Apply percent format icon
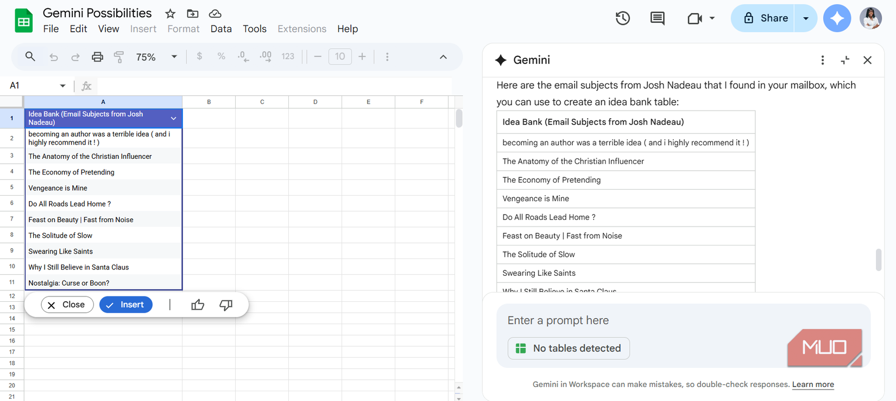This screenshot has width=896, height=401. pyautogui.click(x=221, y=56)
